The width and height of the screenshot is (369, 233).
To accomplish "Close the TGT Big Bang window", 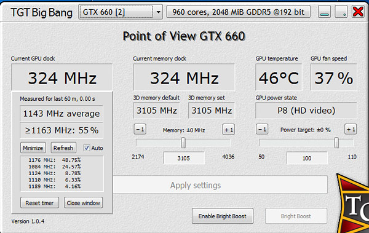I will click(358, 12).
